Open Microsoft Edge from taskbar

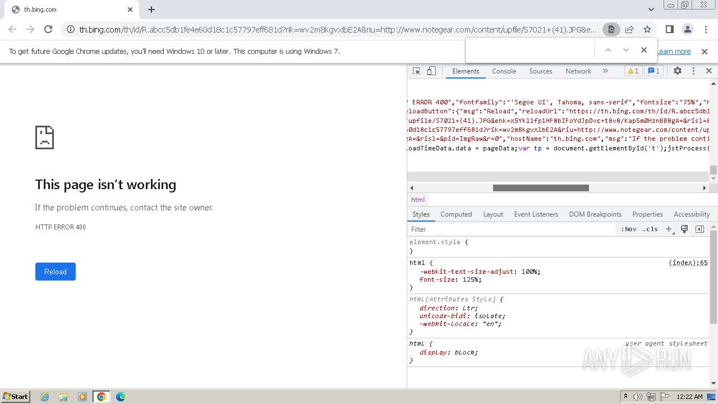point(121,397)
